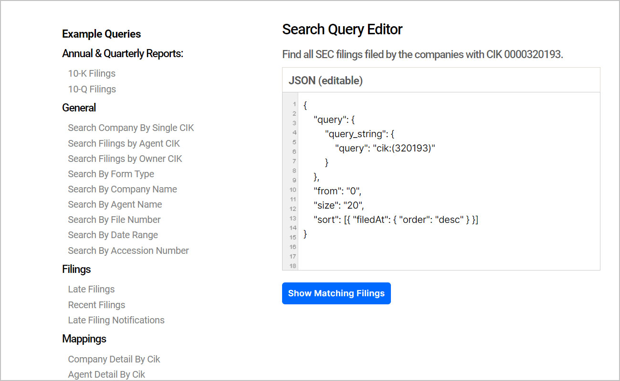This screenshot has width=620, height=381.
Task: Select the 10-Q Filings example query
Action: [x=92, y=89]
